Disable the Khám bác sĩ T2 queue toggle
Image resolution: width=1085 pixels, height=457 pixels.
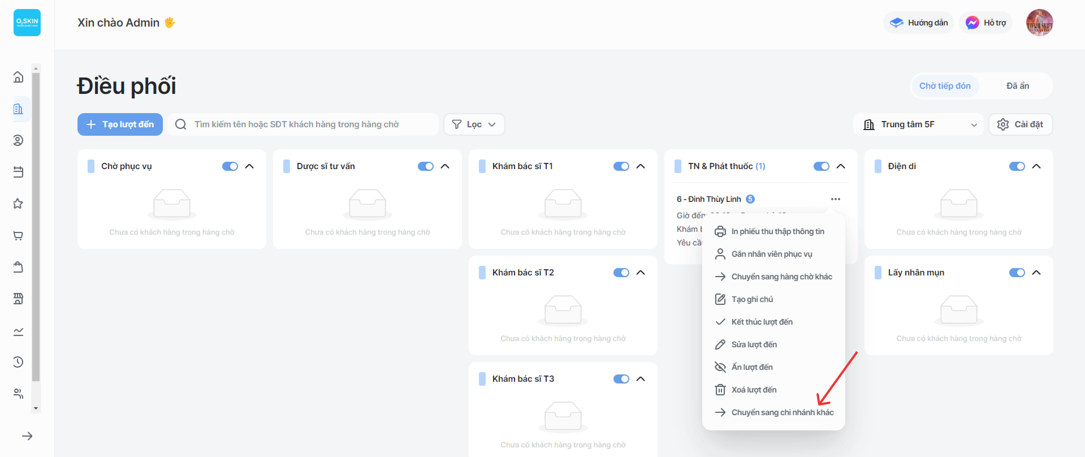pyautogui.click(x=621, y=273)
